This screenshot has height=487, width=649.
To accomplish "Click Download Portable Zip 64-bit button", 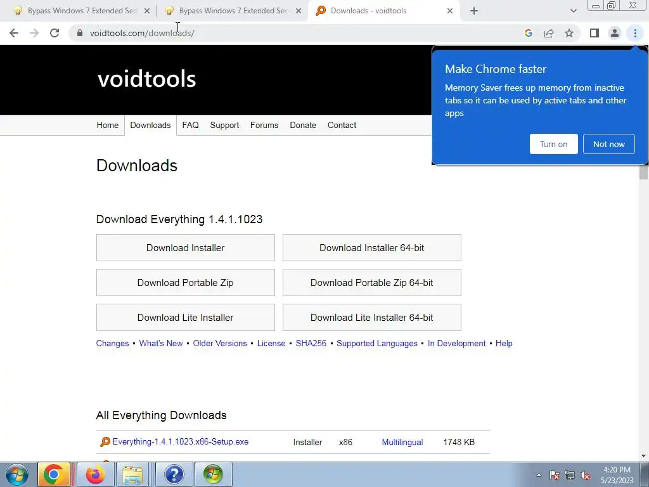I will [x=371, y=282].
